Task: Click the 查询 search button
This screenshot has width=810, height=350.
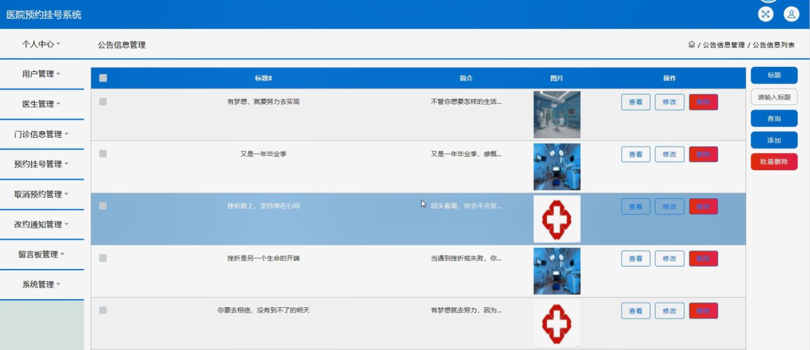Action: (x=774, y=119)
